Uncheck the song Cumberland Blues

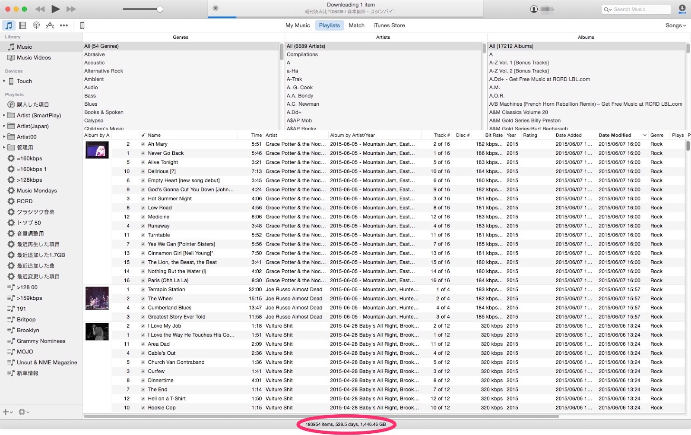pyautogui.click(x=143, y=308)
